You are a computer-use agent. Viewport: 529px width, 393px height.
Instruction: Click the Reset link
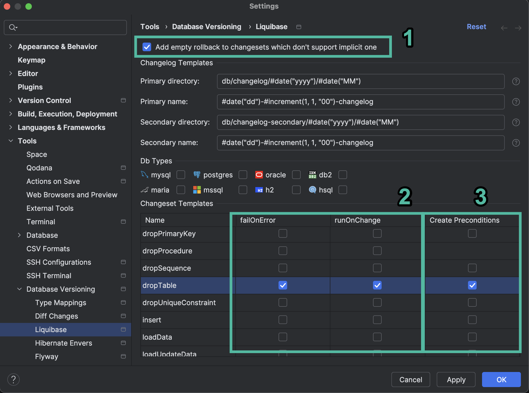476,26
